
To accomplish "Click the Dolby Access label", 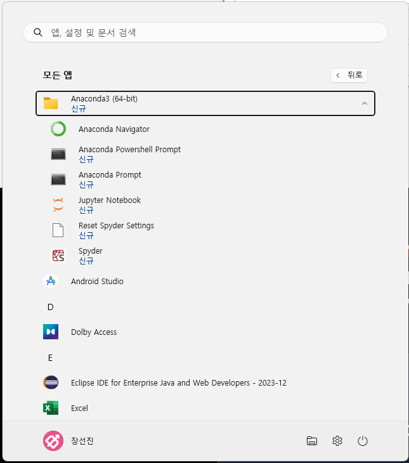I will pyautogui.click(x=94, y=332).
